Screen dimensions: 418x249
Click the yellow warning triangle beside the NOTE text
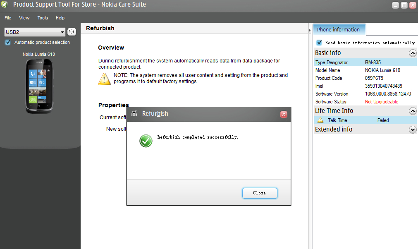[x=104, y=79]
